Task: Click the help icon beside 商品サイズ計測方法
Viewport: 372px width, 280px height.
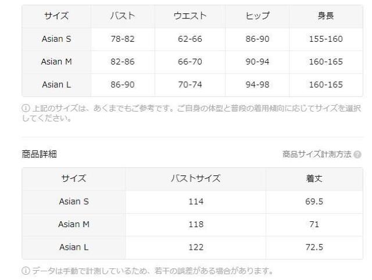Action: 357,155
